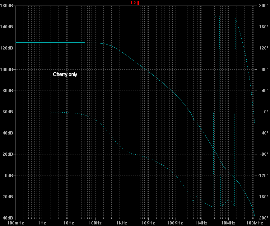Click the -160° phase axis label

pos(263,197)
